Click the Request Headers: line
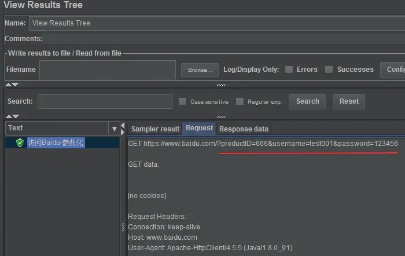The image size is (405, 256). tap(157, 217)
